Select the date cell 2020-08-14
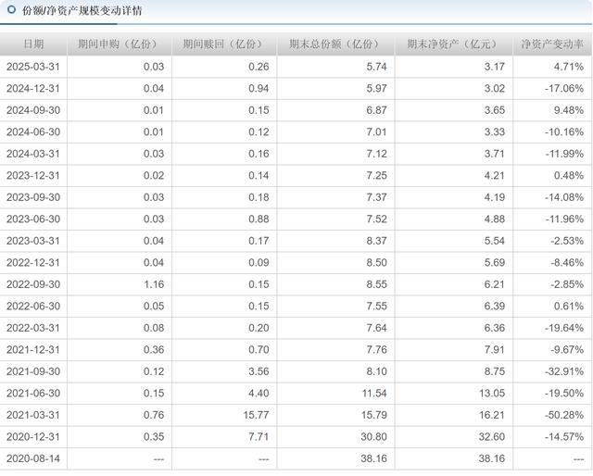This screenshot has height=476, width=593. coord(33,458)
